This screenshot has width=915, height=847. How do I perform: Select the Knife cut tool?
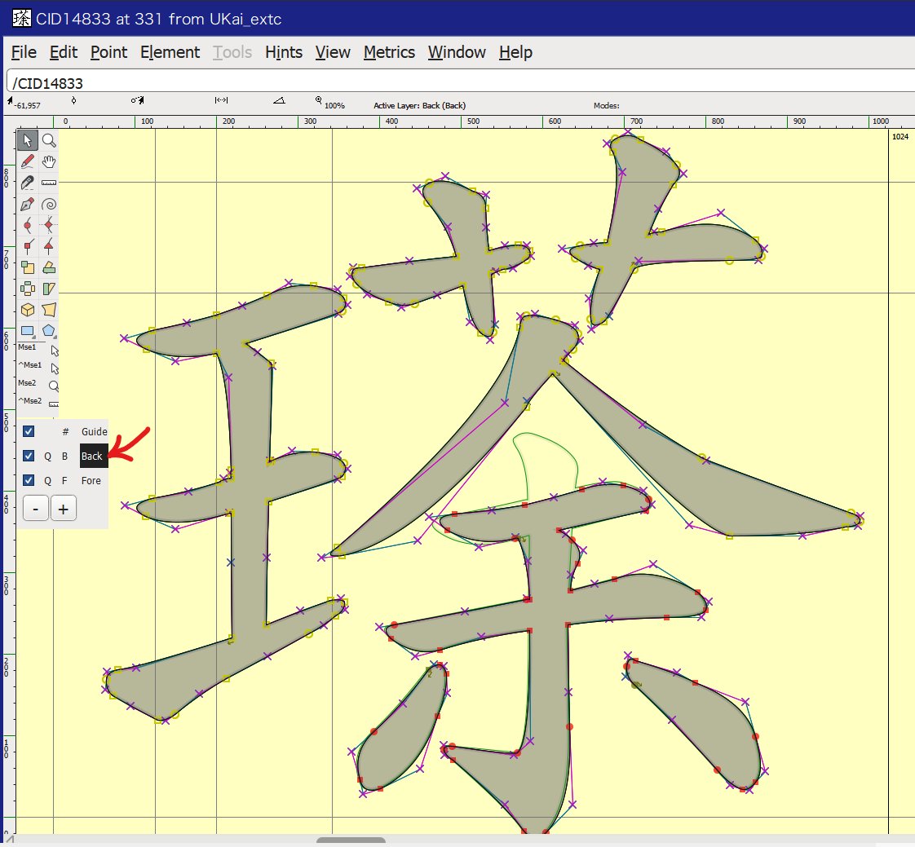(x=28, y=183)
